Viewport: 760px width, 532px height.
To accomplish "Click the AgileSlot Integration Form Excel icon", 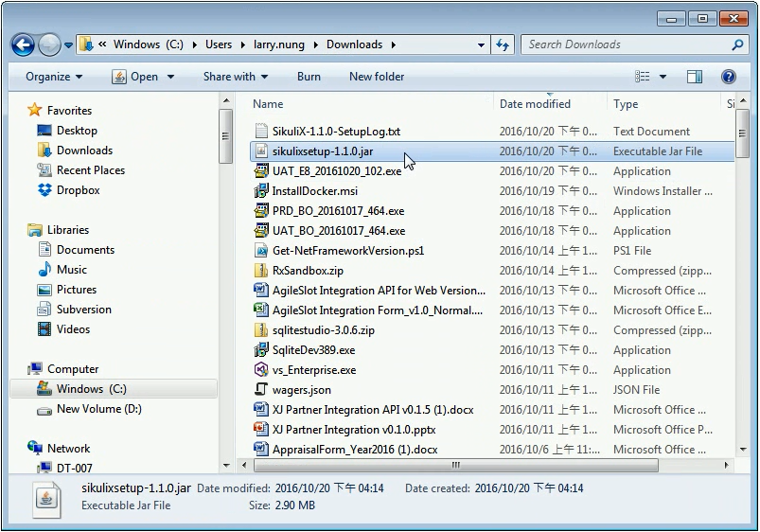I will (261, 310).
